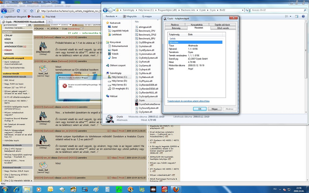The width and height of the screenshot is (309, 193).
Task: Open the Friss hírek feed bookmark
Action: coord(49,17)
